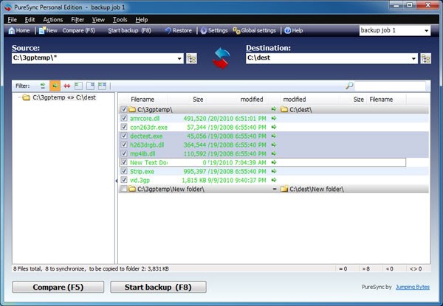Select the dectest.exe file name

(x=146, y=136)
